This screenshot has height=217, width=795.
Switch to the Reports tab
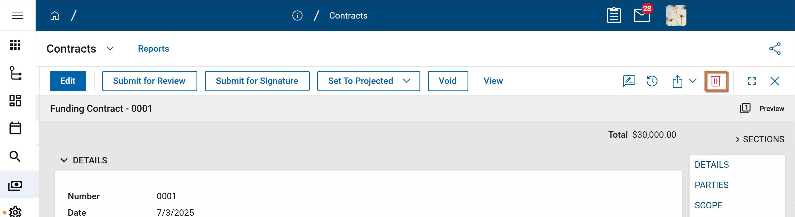(x=153, y=49)
